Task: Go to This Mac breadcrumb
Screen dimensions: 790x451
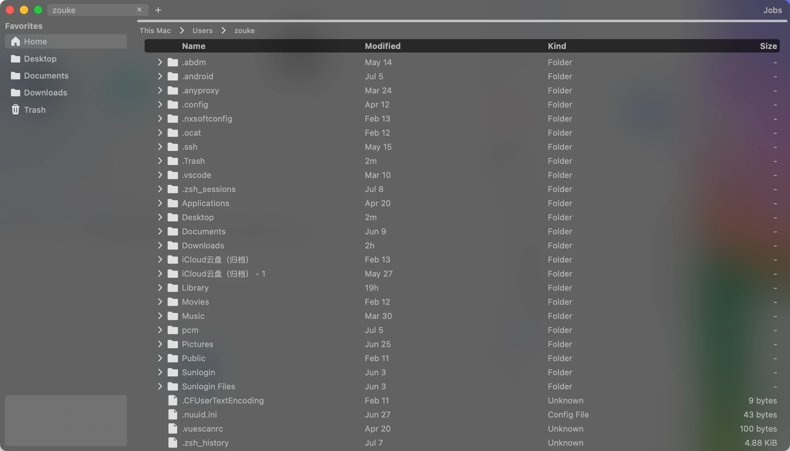Action: [155, 31]
